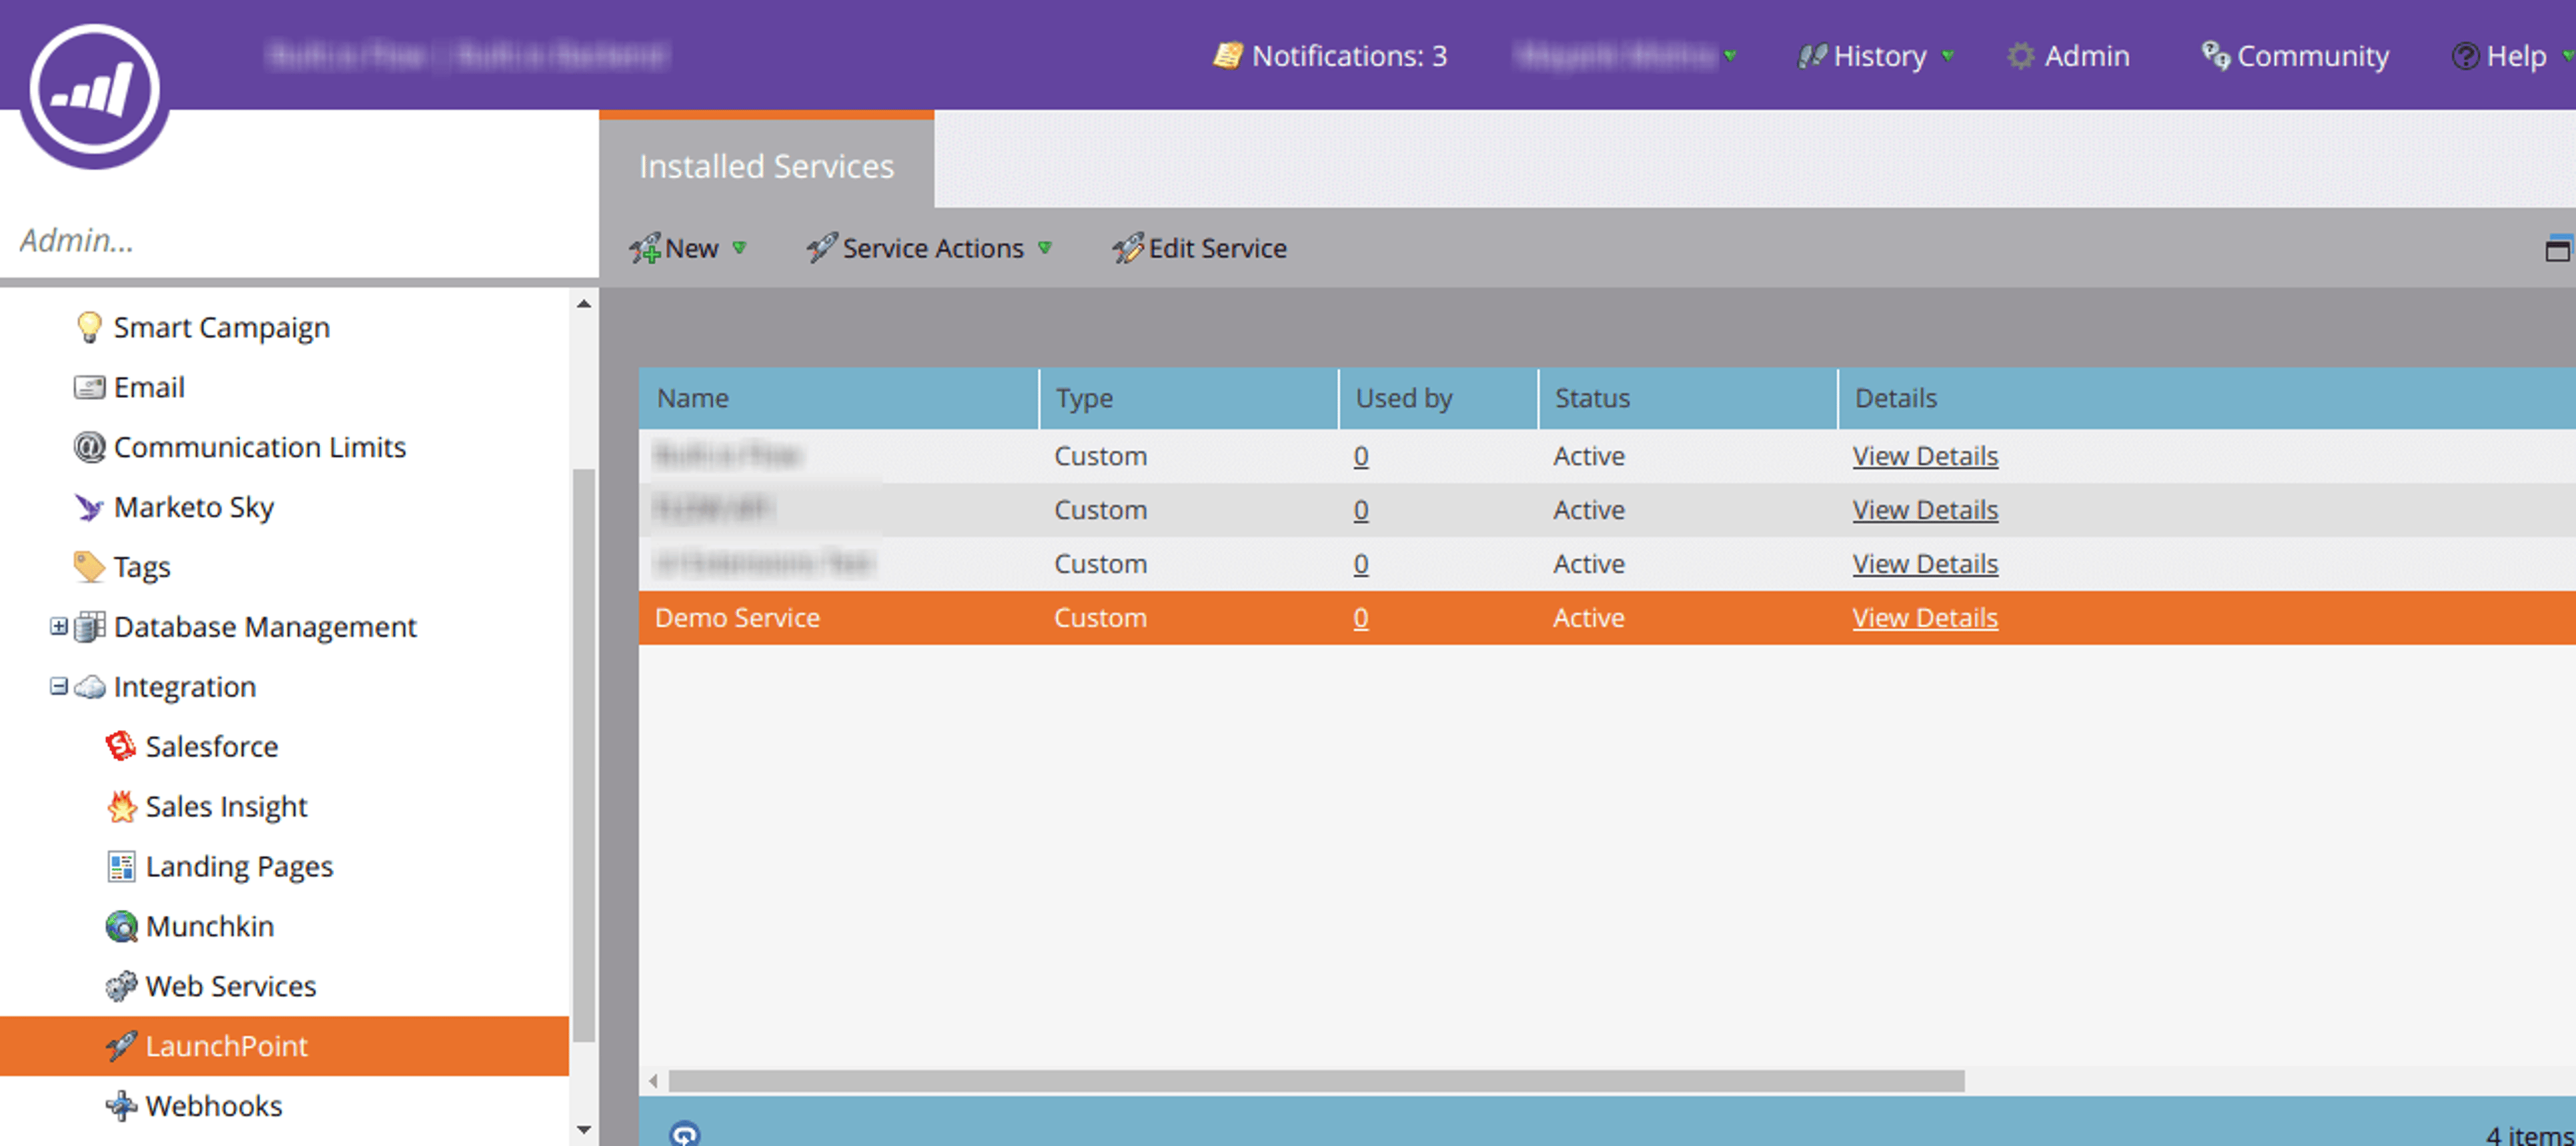Open the New dropdown menu
2576x1146 pixels.
click(687, 248)
